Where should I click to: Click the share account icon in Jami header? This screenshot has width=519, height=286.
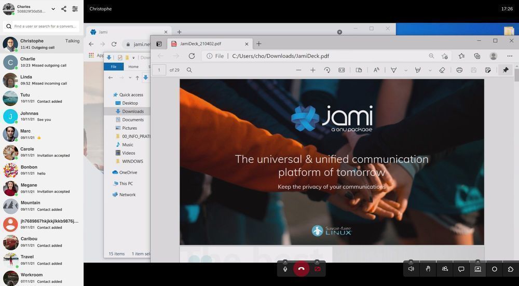64,9
